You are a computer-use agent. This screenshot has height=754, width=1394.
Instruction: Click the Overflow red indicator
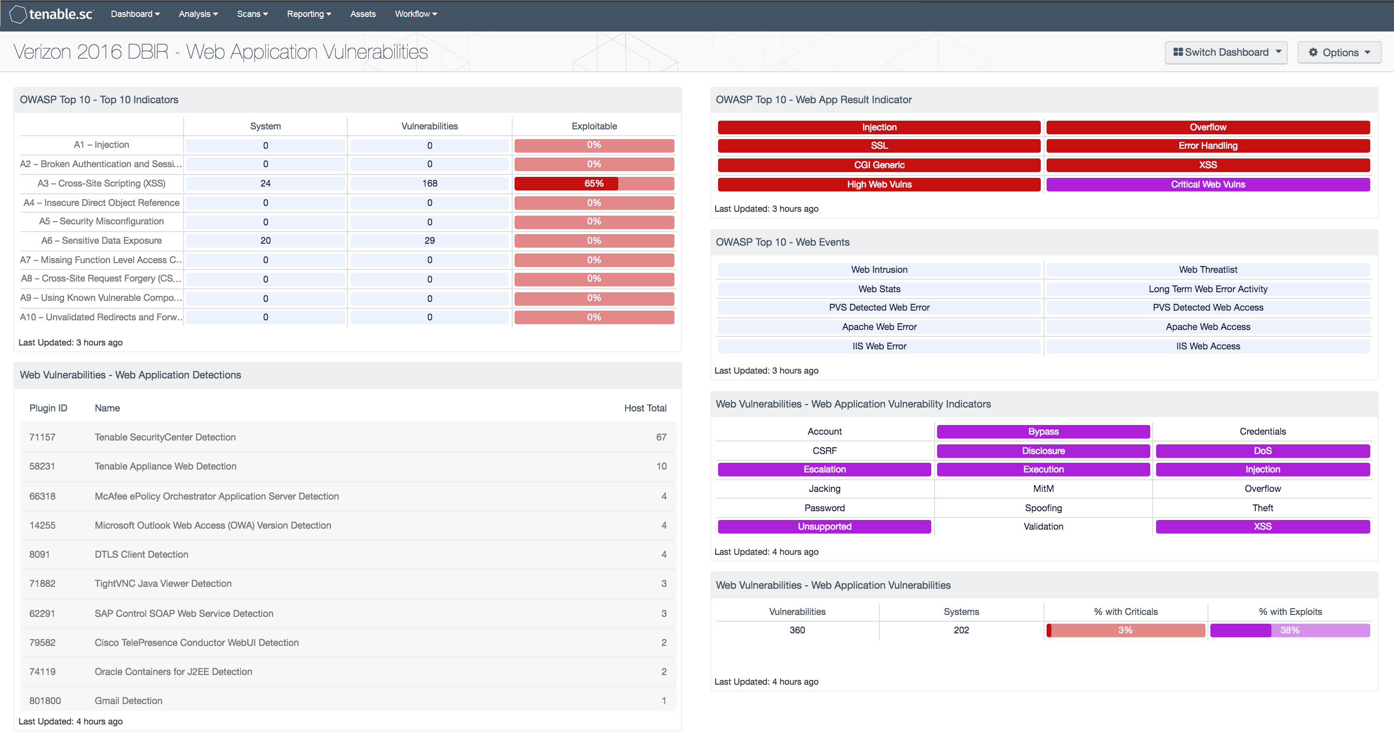coord(1208,127)
